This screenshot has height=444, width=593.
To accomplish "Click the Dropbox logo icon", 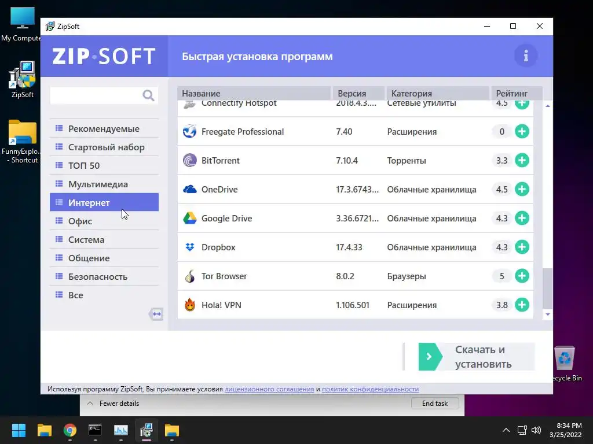I will [189, 247].
